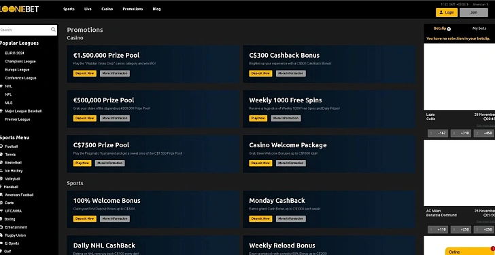
Task: Select the Tennis sport icon
Action: coord(1,155)
